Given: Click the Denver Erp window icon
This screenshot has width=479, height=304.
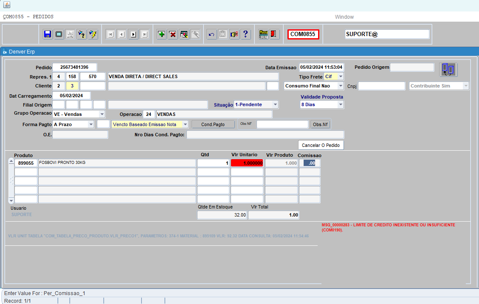Looking at the screenshot, I should pos(5,52).
